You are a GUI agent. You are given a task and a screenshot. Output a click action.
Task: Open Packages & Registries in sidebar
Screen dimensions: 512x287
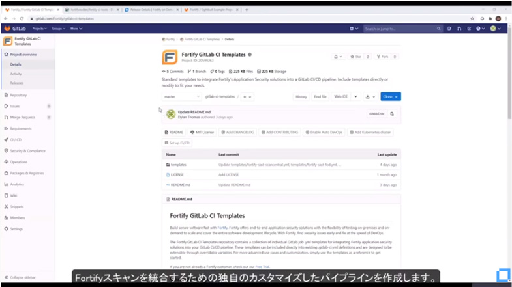point(27,173)
